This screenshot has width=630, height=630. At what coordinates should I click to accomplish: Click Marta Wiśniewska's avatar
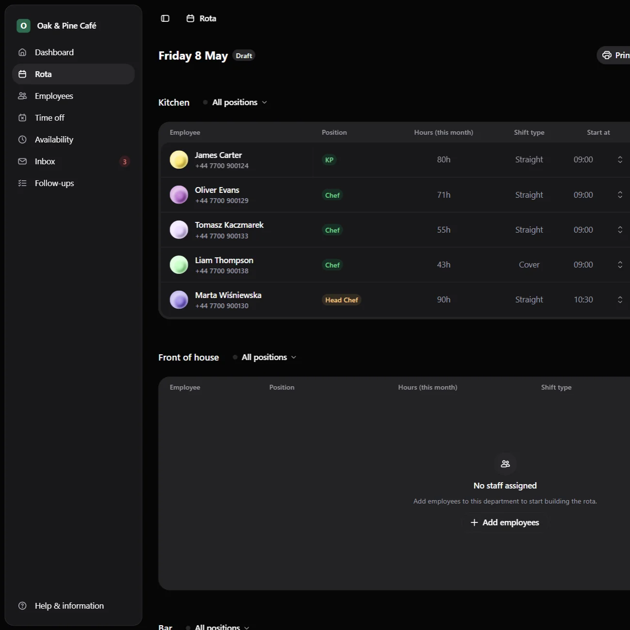(x=179, y=299)
